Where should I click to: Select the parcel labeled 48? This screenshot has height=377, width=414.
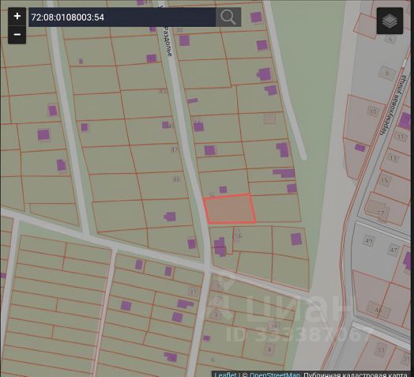tap(163, 186)
